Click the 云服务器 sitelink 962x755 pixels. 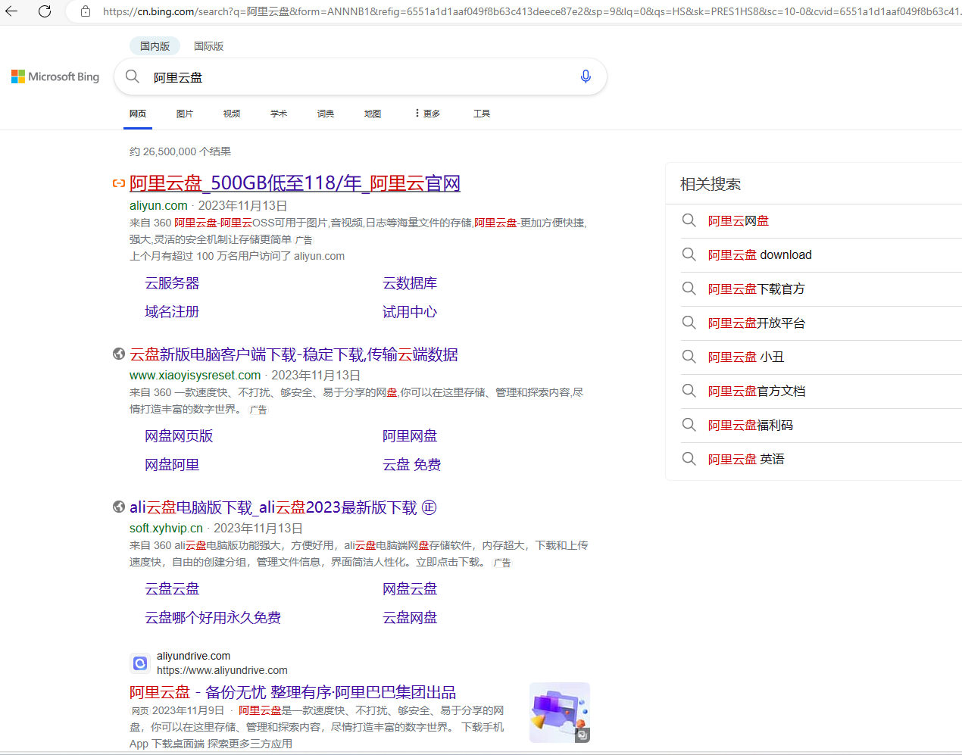coord(172,283)
